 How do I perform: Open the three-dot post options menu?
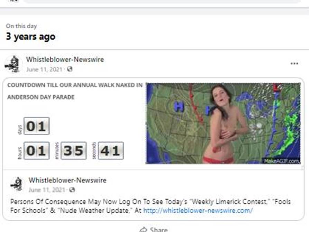click(294, 64)
